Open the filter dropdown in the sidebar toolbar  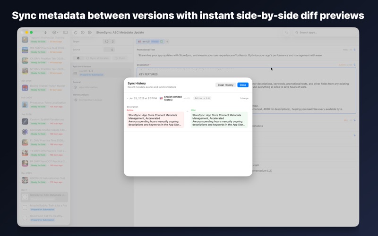tap(55, 32)
